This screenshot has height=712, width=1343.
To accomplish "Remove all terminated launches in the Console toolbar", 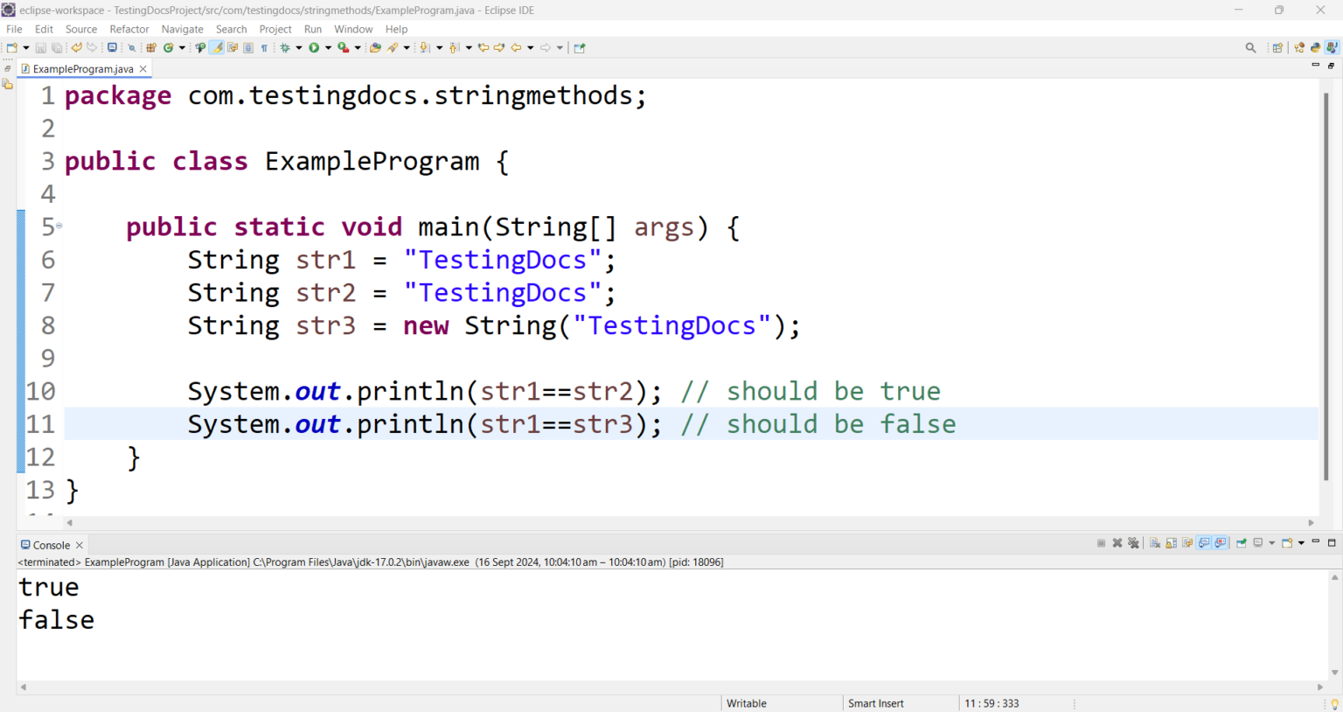I will tap(1133, 543).
